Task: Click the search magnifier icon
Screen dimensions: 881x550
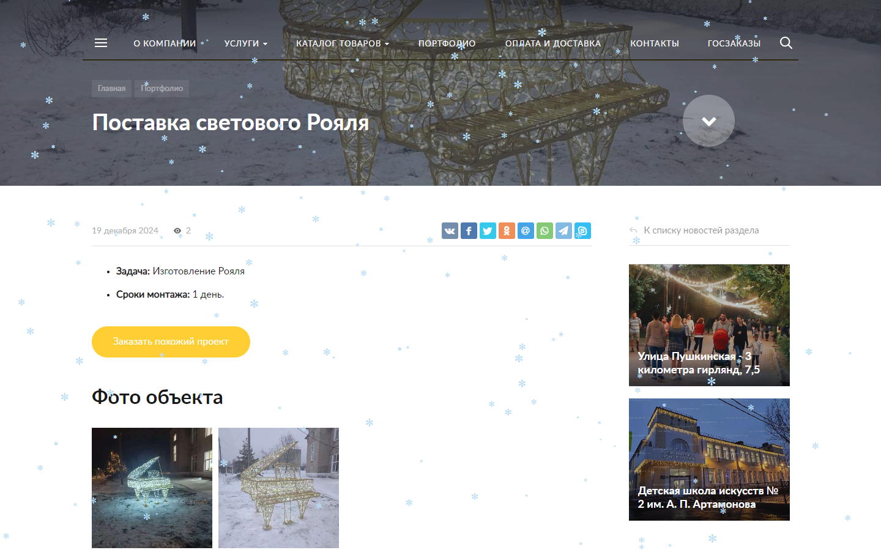Action: point(786,43)
